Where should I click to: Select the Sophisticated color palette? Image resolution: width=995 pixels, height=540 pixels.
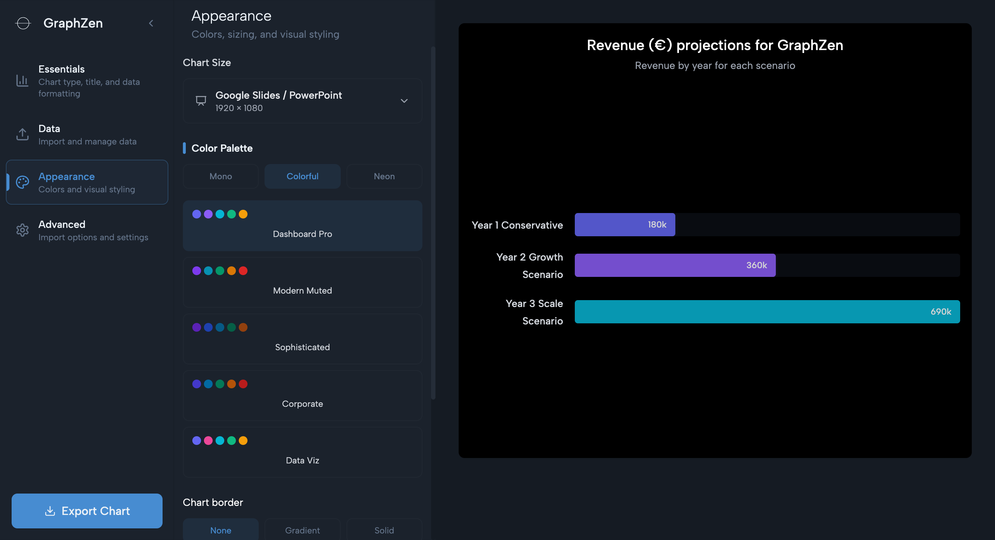[x=302, y=339]
